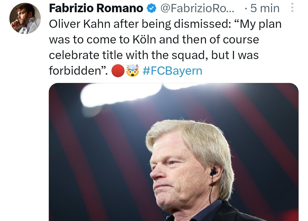Click "Oliver Kahn" at the tweet's start
The height and width of the screenshot is (221, 308).
click(79, 24)
